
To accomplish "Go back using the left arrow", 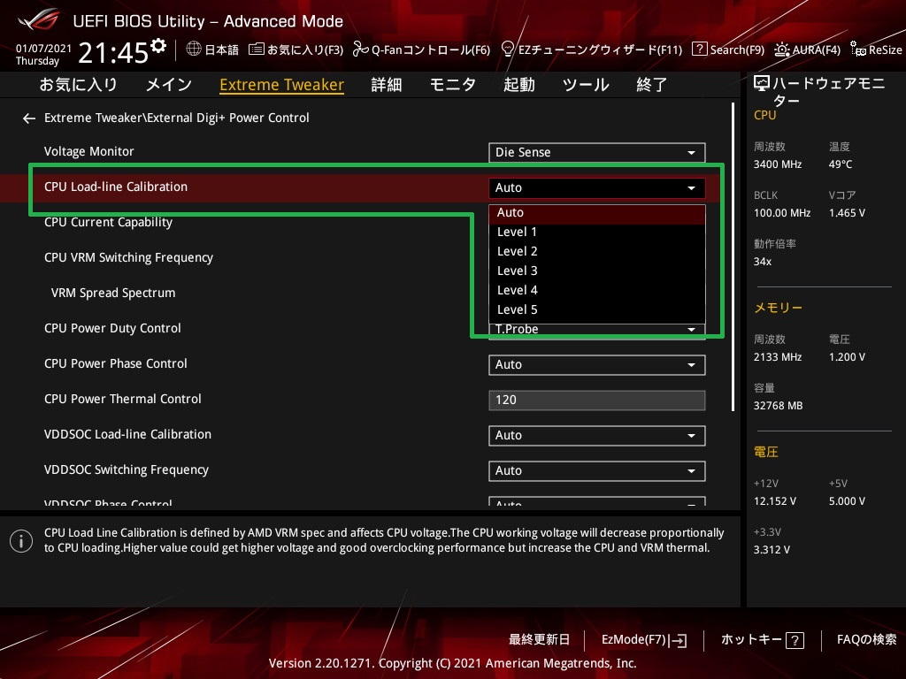I will coord(29,118).
